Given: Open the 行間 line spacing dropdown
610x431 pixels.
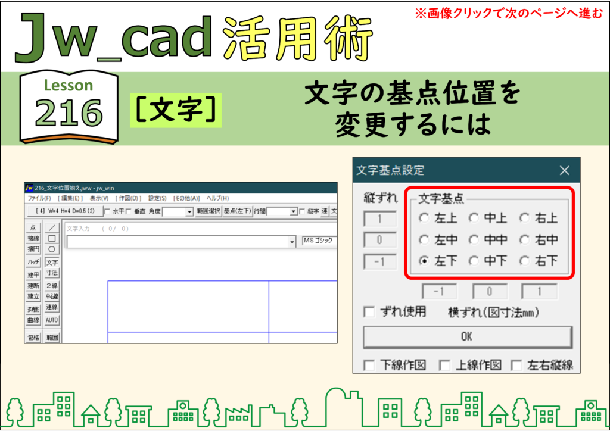Looking at the screenshot, I should pyautogui.click(x=293, y=212).
